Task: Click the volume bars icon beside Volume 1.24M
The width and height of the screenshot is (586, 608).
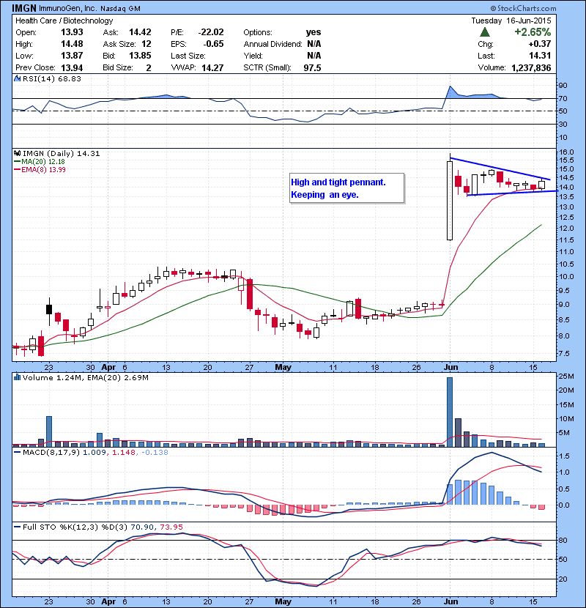Action: click(17, 377)
